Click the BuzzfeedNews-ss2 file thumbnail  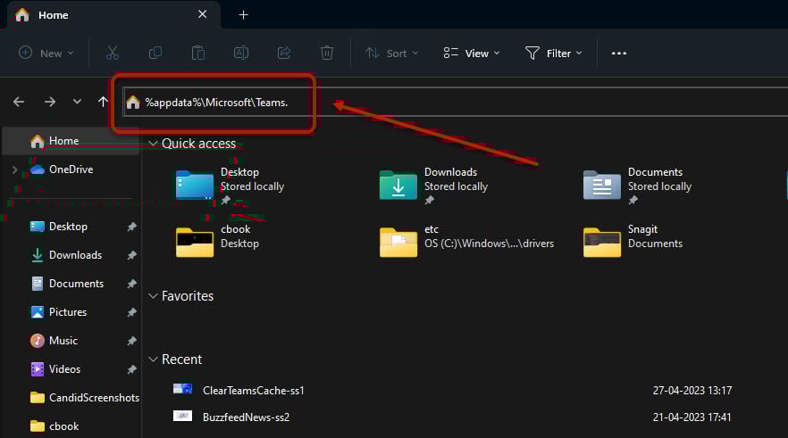pos(182,416)
